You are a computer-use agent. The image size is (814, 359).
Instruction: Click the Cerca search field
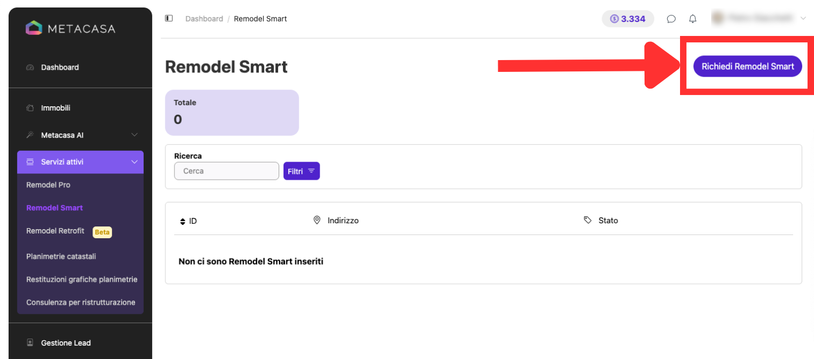click(x=226, y=171)
